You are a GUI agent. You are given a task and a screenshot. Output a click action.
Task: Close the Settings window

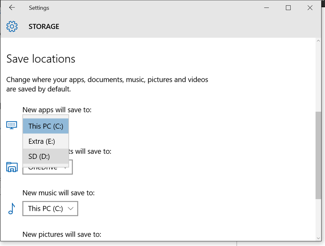[310, 8]
